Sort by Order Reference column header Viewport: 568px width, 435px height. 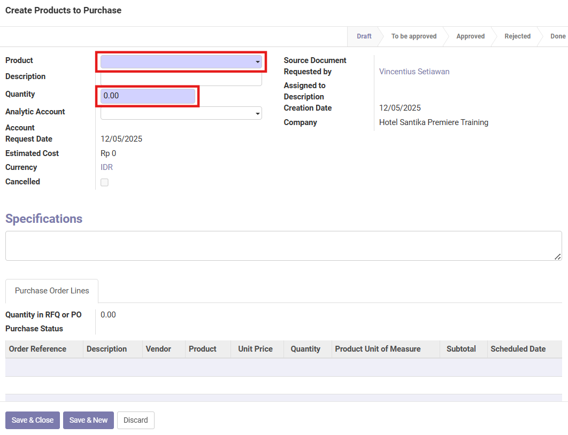(37, 349)
